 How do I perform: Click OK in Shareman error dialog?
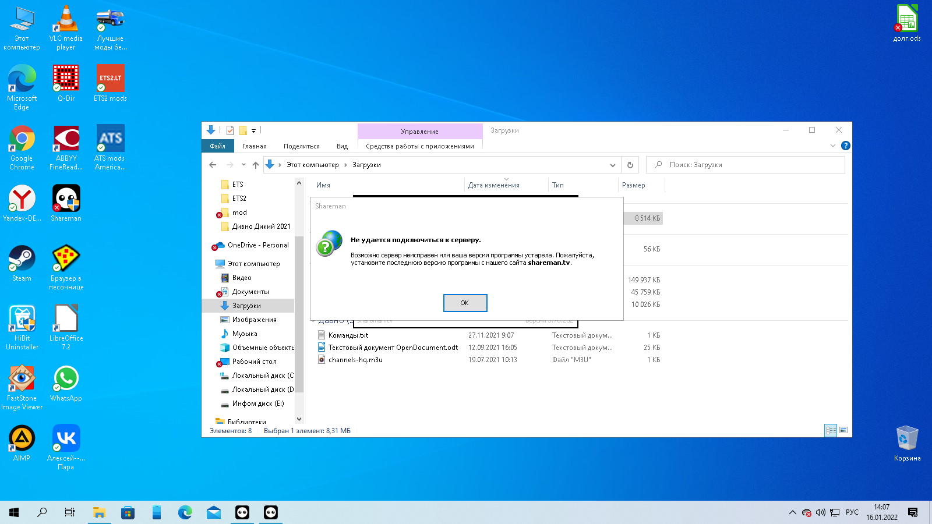click(465, 303)
